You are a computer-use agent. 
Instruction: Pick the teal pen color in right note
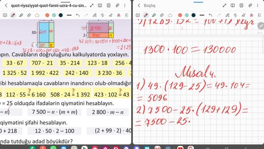(x=187, y=15)
